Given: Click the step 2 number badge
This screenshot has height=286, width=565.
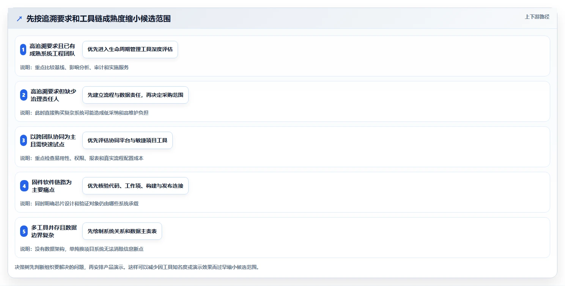Looking at the screenshot, I should pos(24,95).
